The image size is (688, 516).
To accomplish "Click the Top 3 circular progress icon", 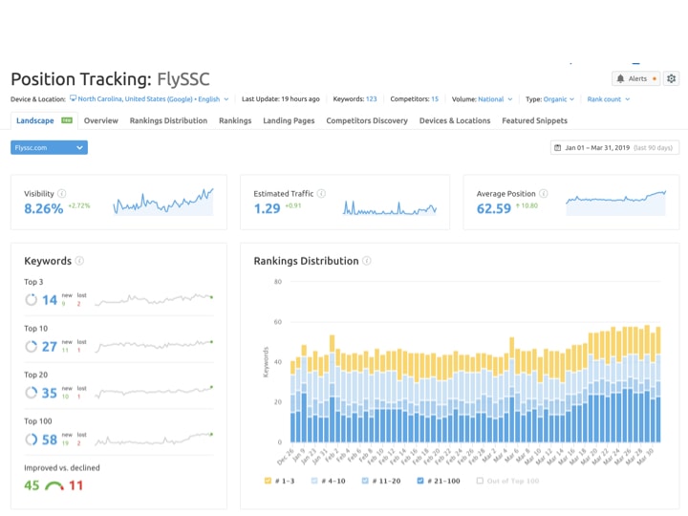I will [x=31, y=300].
